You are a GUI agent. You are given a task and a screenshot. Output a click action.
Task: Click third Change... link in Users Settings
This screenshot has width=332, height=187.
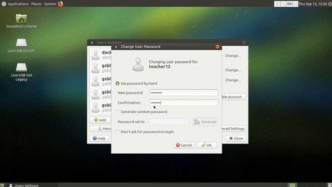[x=233, y=80]
